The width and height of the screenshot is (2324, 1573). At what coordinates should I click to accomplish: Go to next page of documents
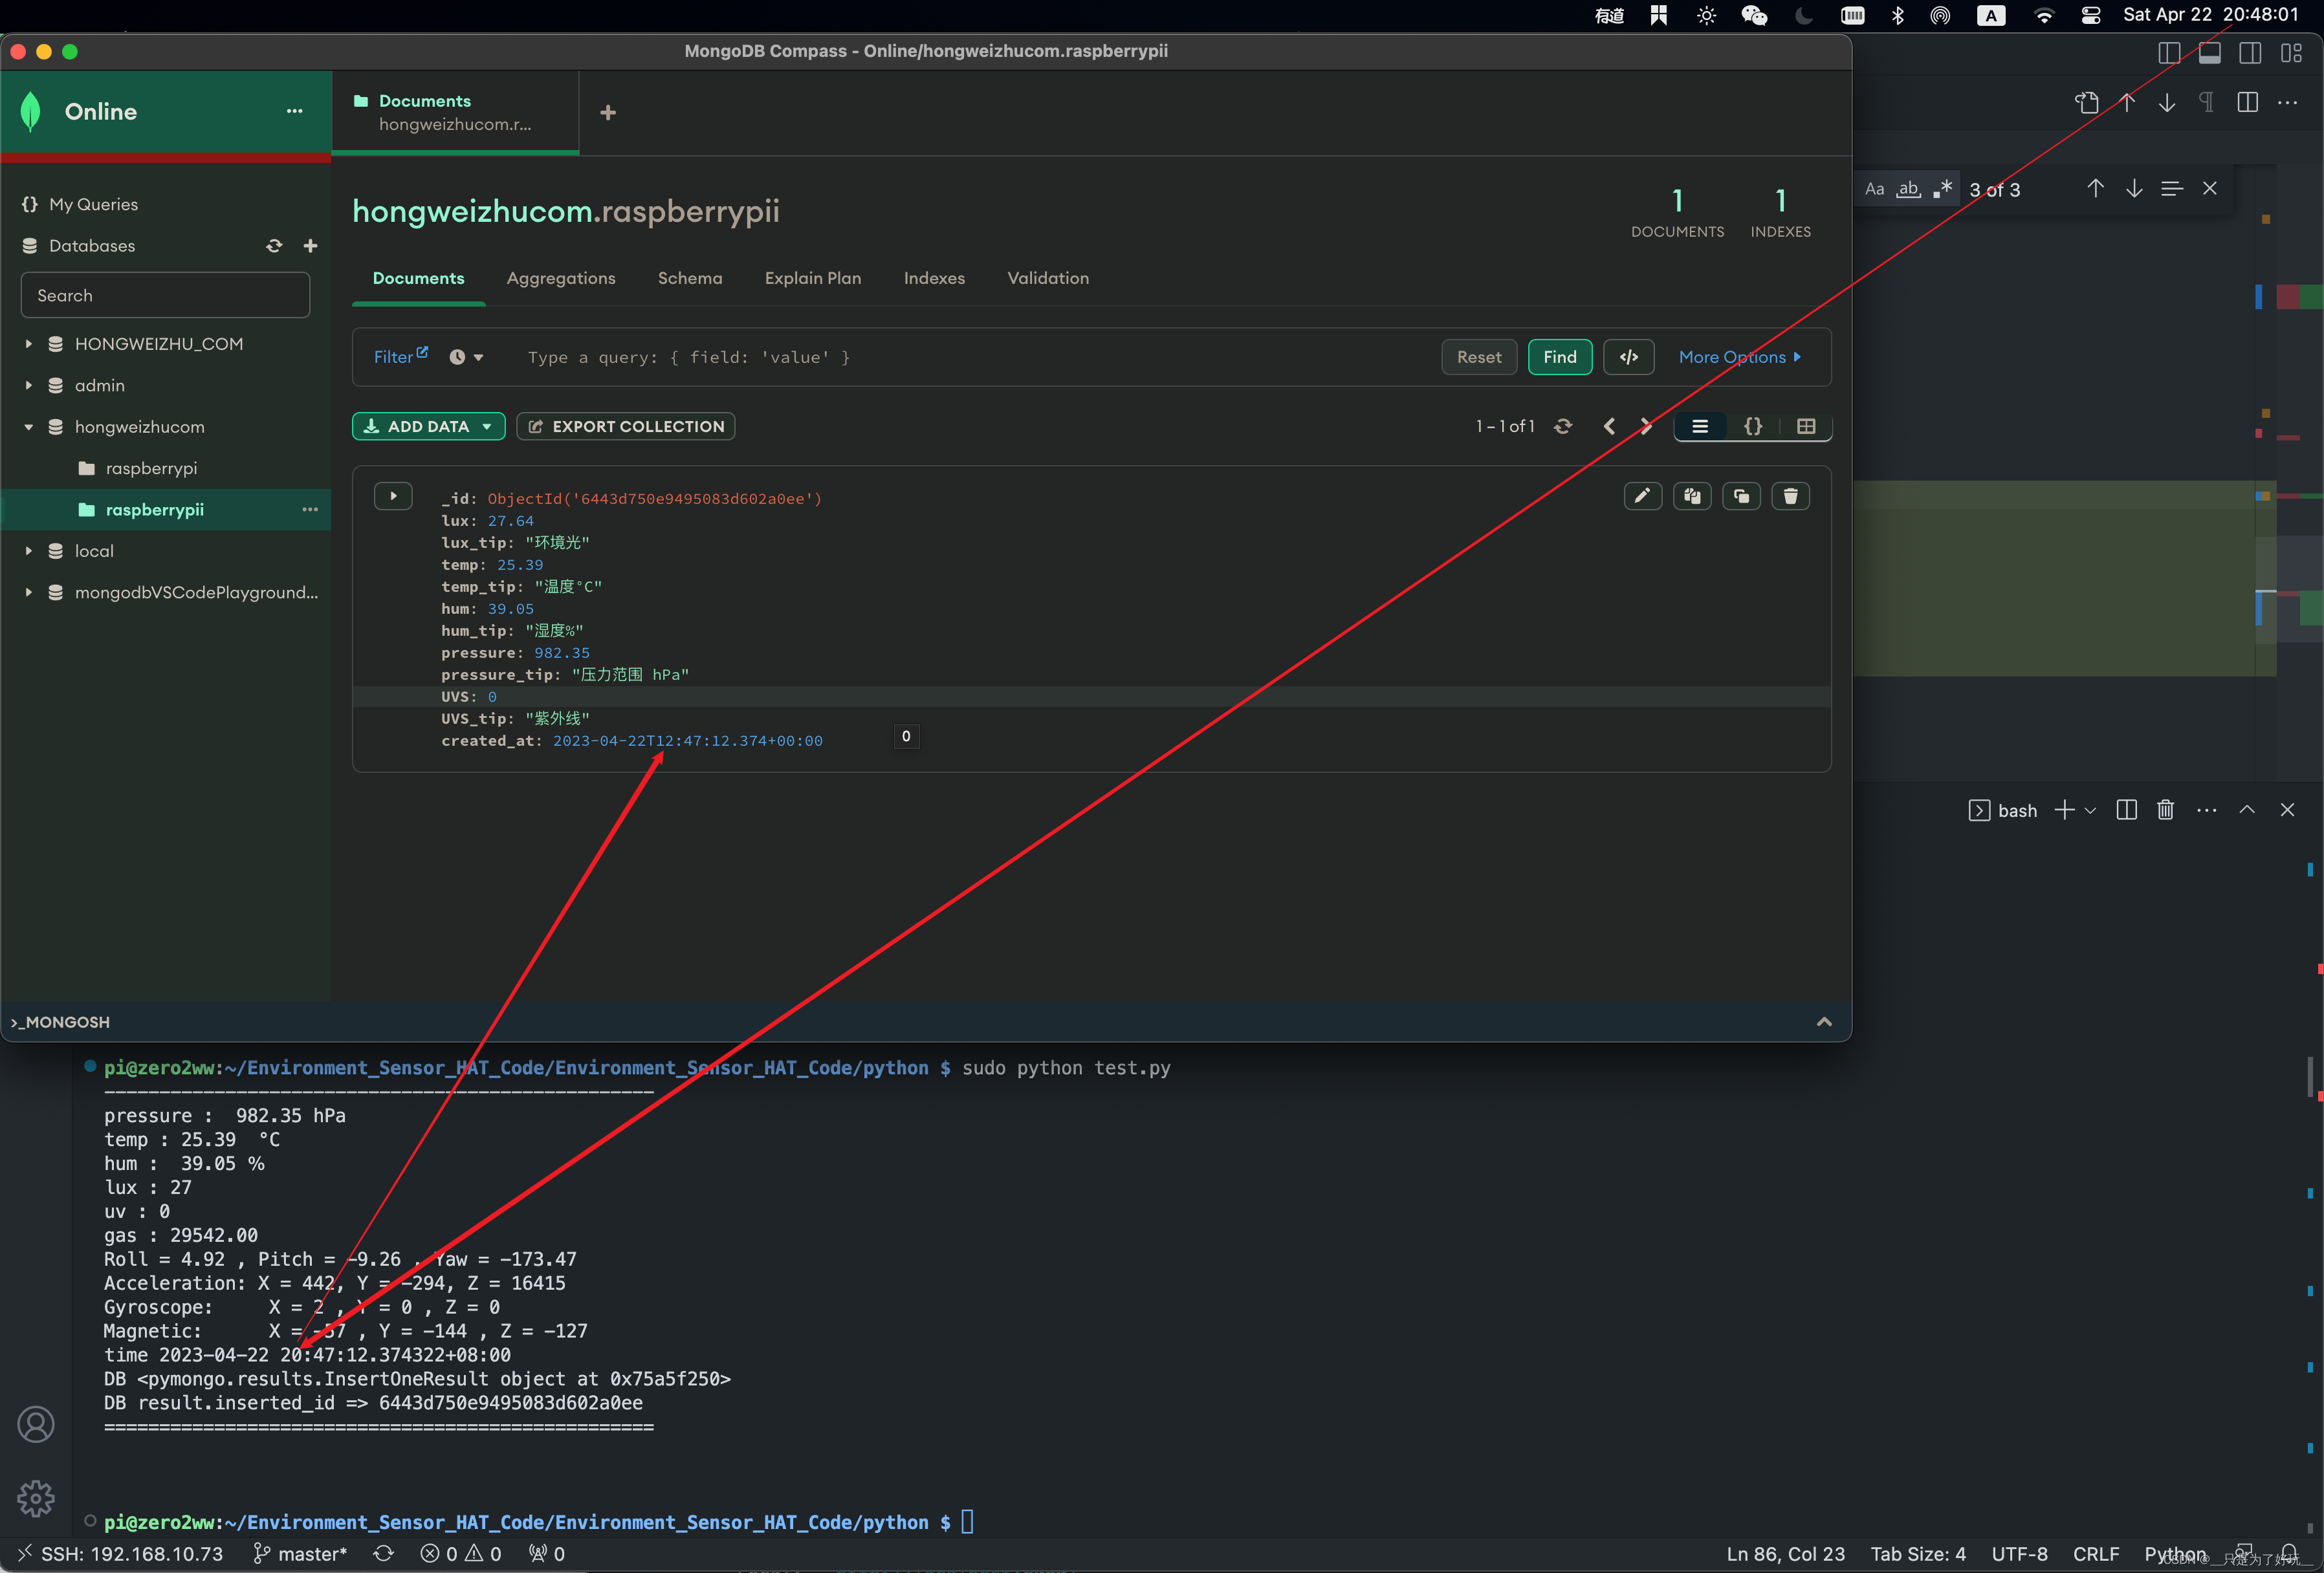[x=1646, y=427]
